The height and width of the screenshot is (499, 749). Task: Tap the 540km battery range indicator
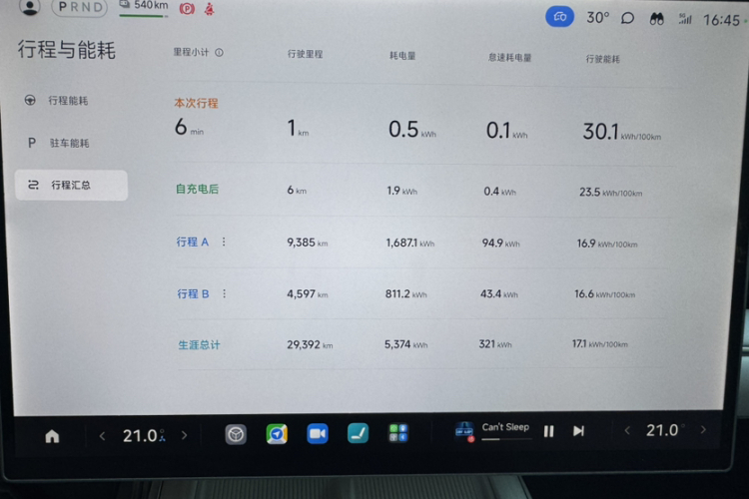144,7
